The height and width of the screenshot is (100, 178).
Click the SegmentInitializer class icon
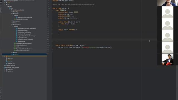[17, 38]
